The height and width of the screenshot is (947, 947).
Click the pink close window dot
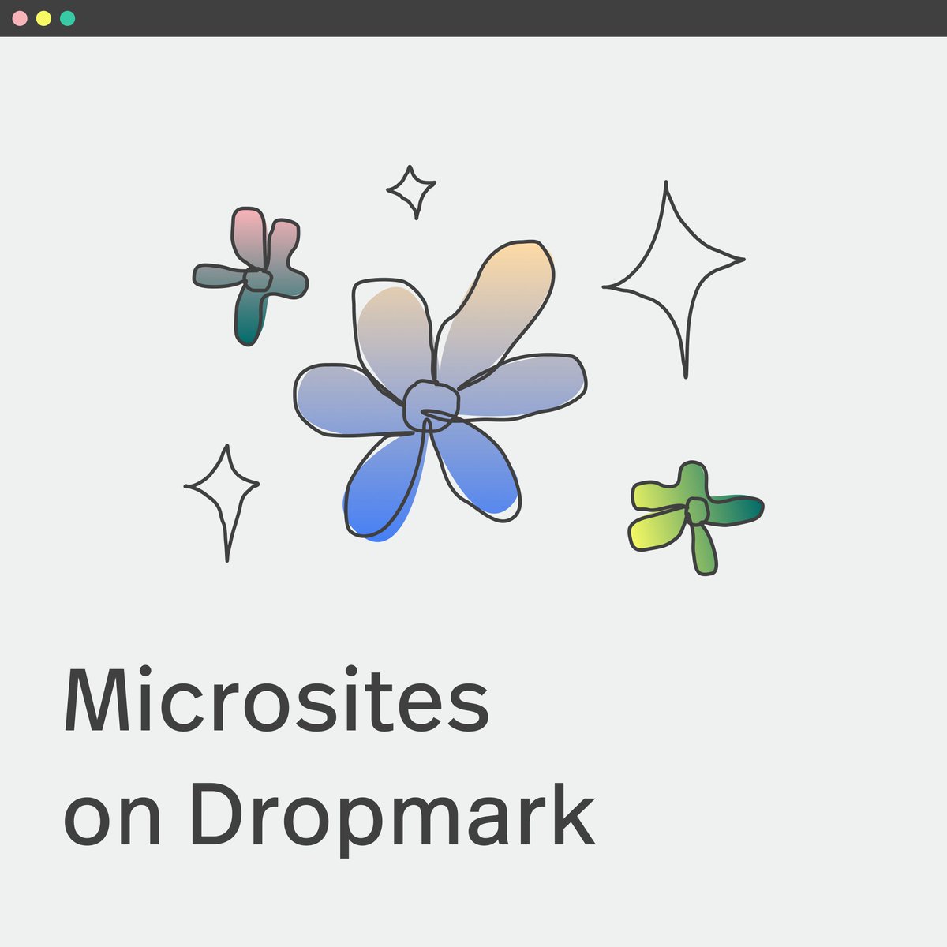click(x=20, y=18)
